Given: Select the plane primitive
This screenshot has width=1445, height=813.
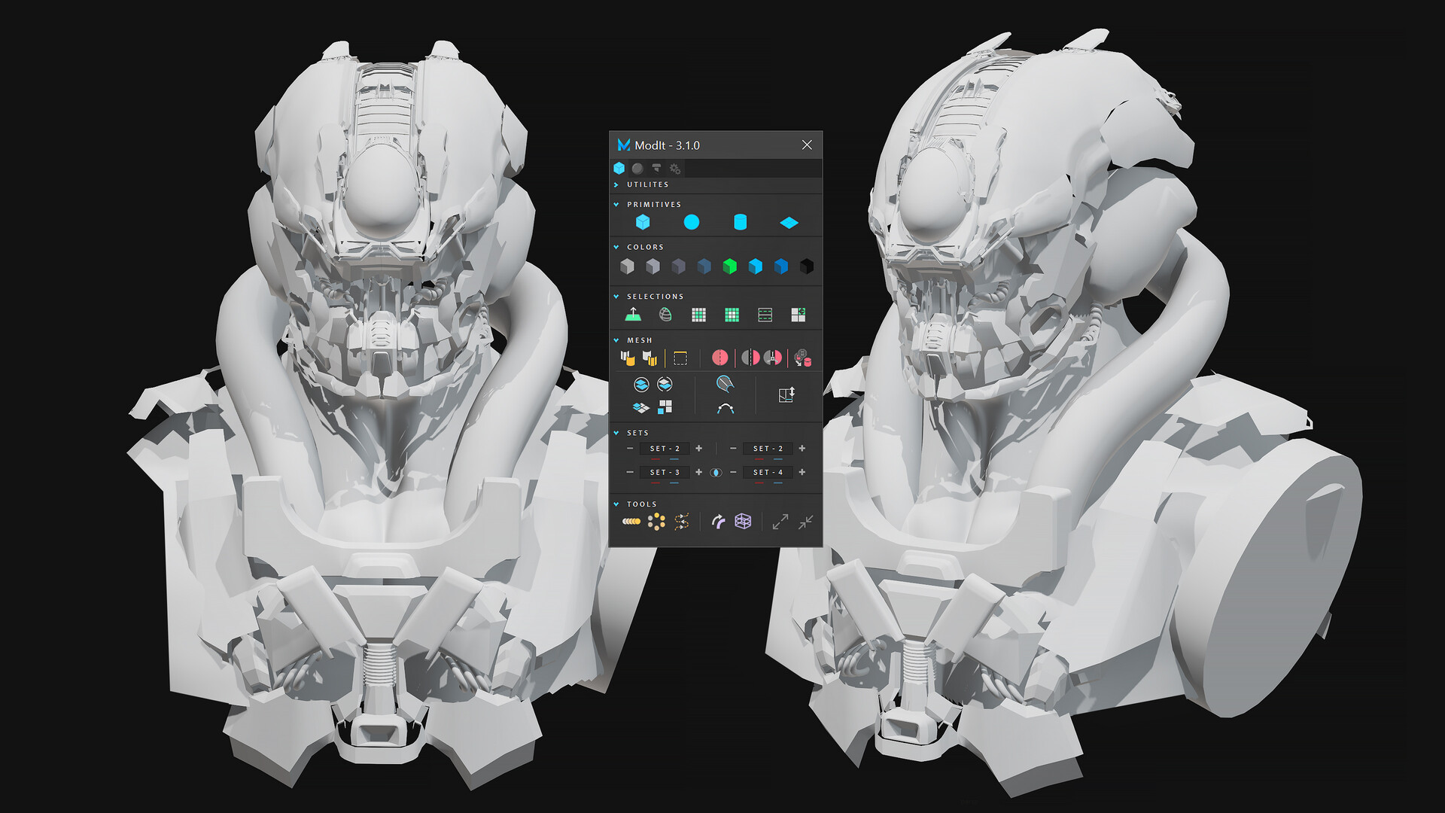Looking at the screenshot, I should (789, 221).
